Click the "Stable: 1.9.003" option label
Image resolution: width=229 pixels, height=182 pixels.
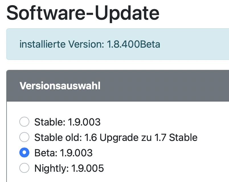67,122
